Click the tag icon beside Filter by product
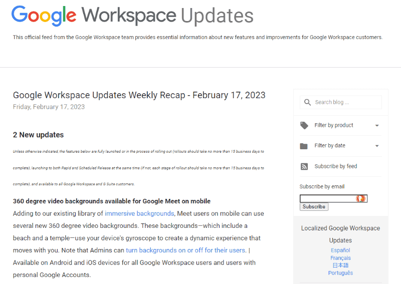Viewport: 401px width, 284px height. (304, 125)
